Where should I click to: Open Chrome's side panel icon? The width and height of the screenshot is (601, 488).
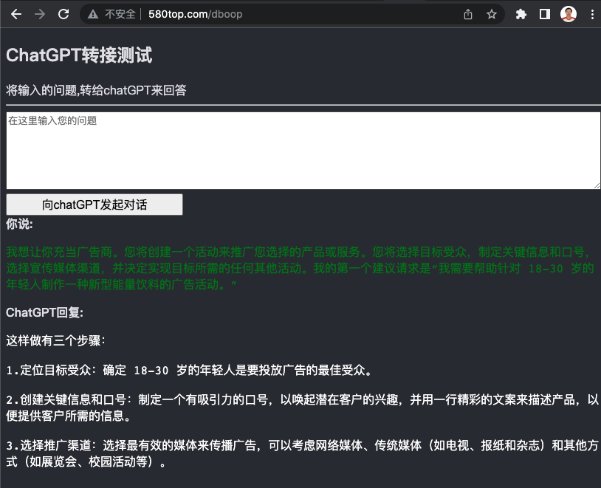pyautogui.click(x=543, y=13)
